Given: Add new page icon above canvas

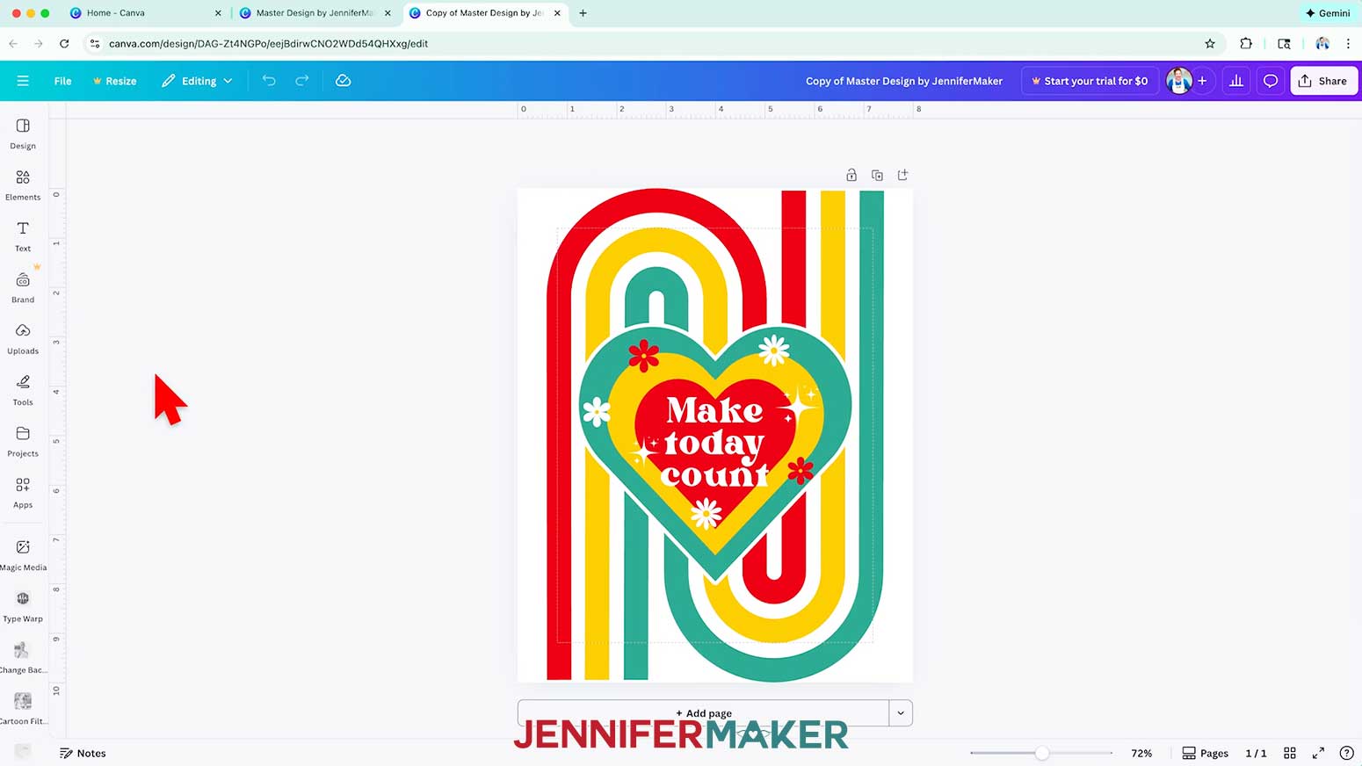Looking at the screenshot, I should pos(902,175).
